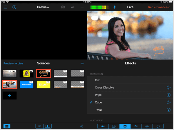Tap Preview → Live
Viewport: 174px width, 130px height.
pyautogui.click(x=13, y=63)
